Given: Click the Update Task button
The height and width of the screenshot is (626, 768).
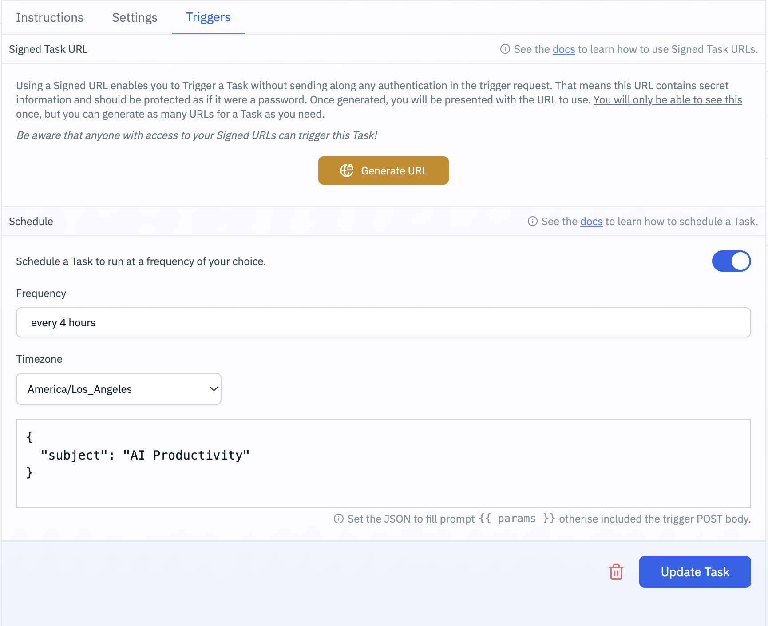Looking at the screenshot, I should pyautogui.click(x=695, y=572).
